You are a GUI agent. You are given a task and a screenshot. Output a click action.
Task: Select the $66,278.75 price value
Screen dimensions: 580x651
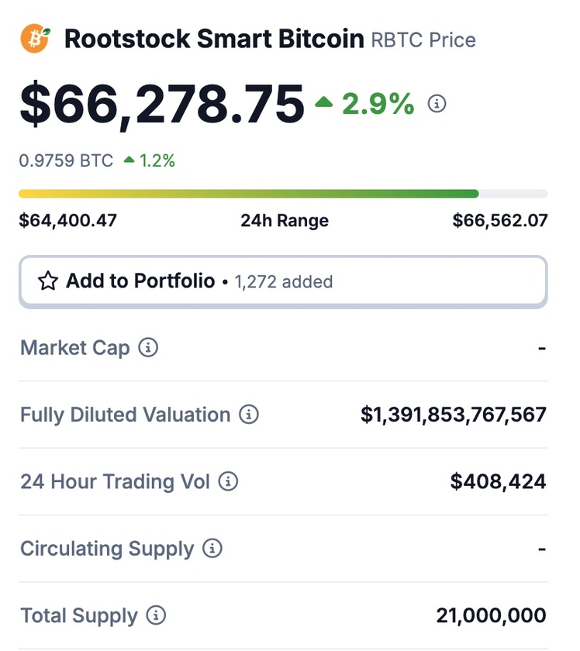162,104
